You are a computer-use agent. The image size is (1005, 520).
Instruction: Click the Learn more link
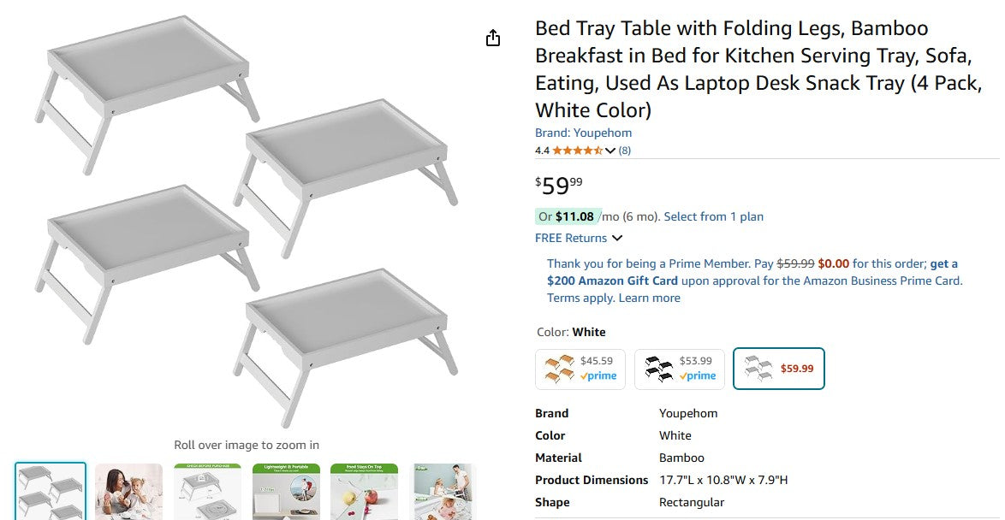(650, 298)
